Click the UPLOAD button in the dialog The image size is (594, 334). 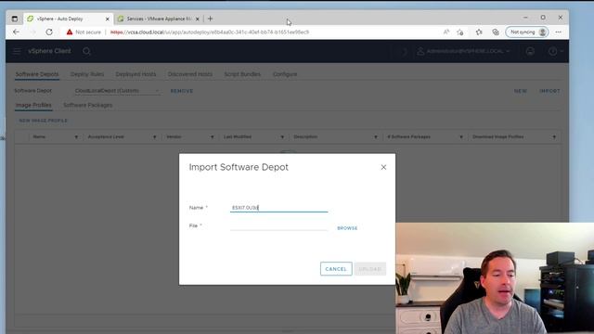tap(370, 269)
